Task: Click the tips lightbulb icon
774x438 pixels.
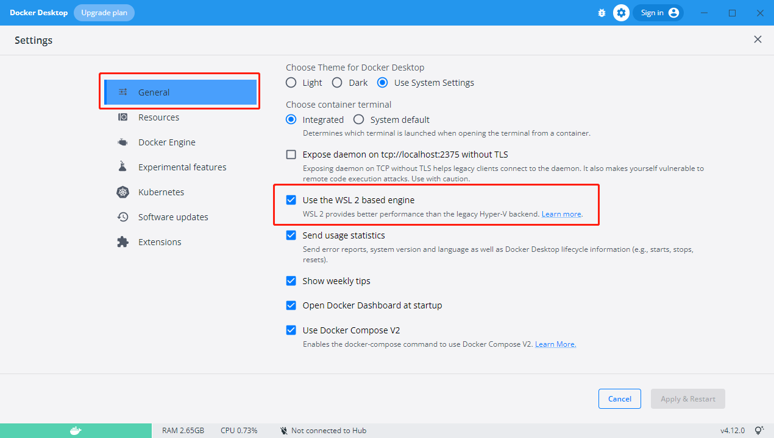Action: point(759,431)
